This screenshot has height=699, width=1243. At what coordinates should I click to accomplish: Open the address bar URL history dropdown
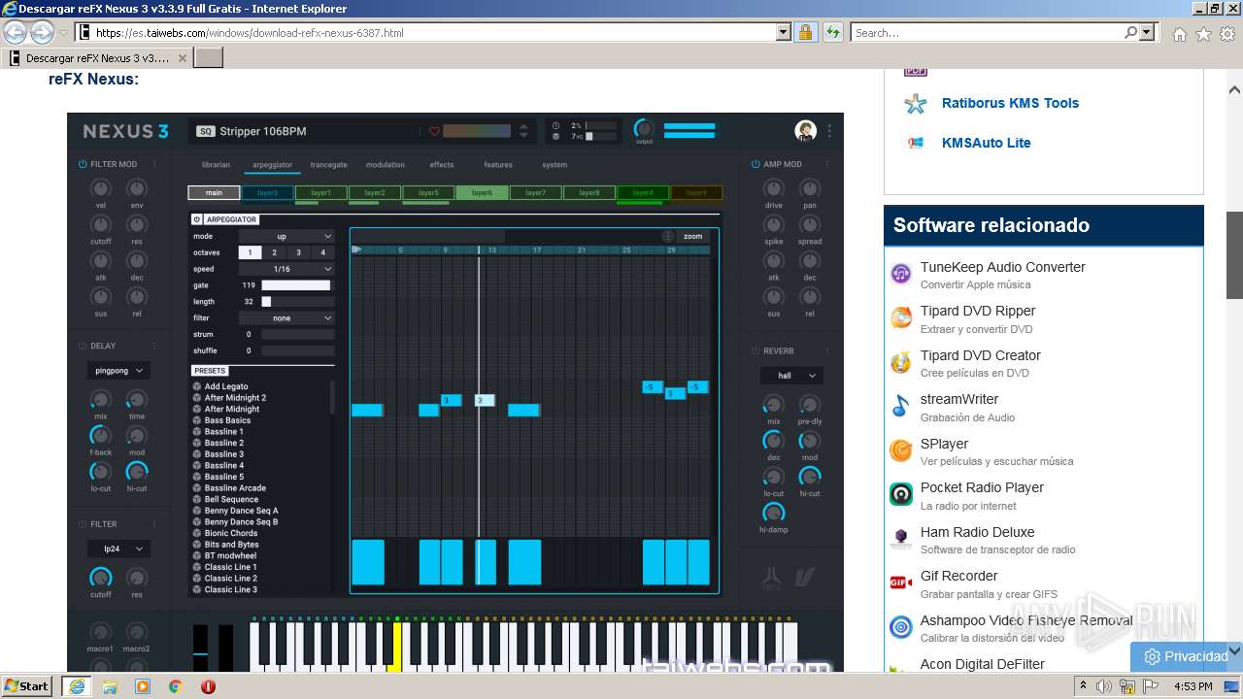[784, 32]
